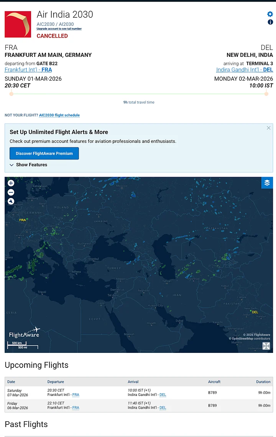Zoom out on the flight map
This screenshot has width=276, height=437.
(x=11, y=192)
